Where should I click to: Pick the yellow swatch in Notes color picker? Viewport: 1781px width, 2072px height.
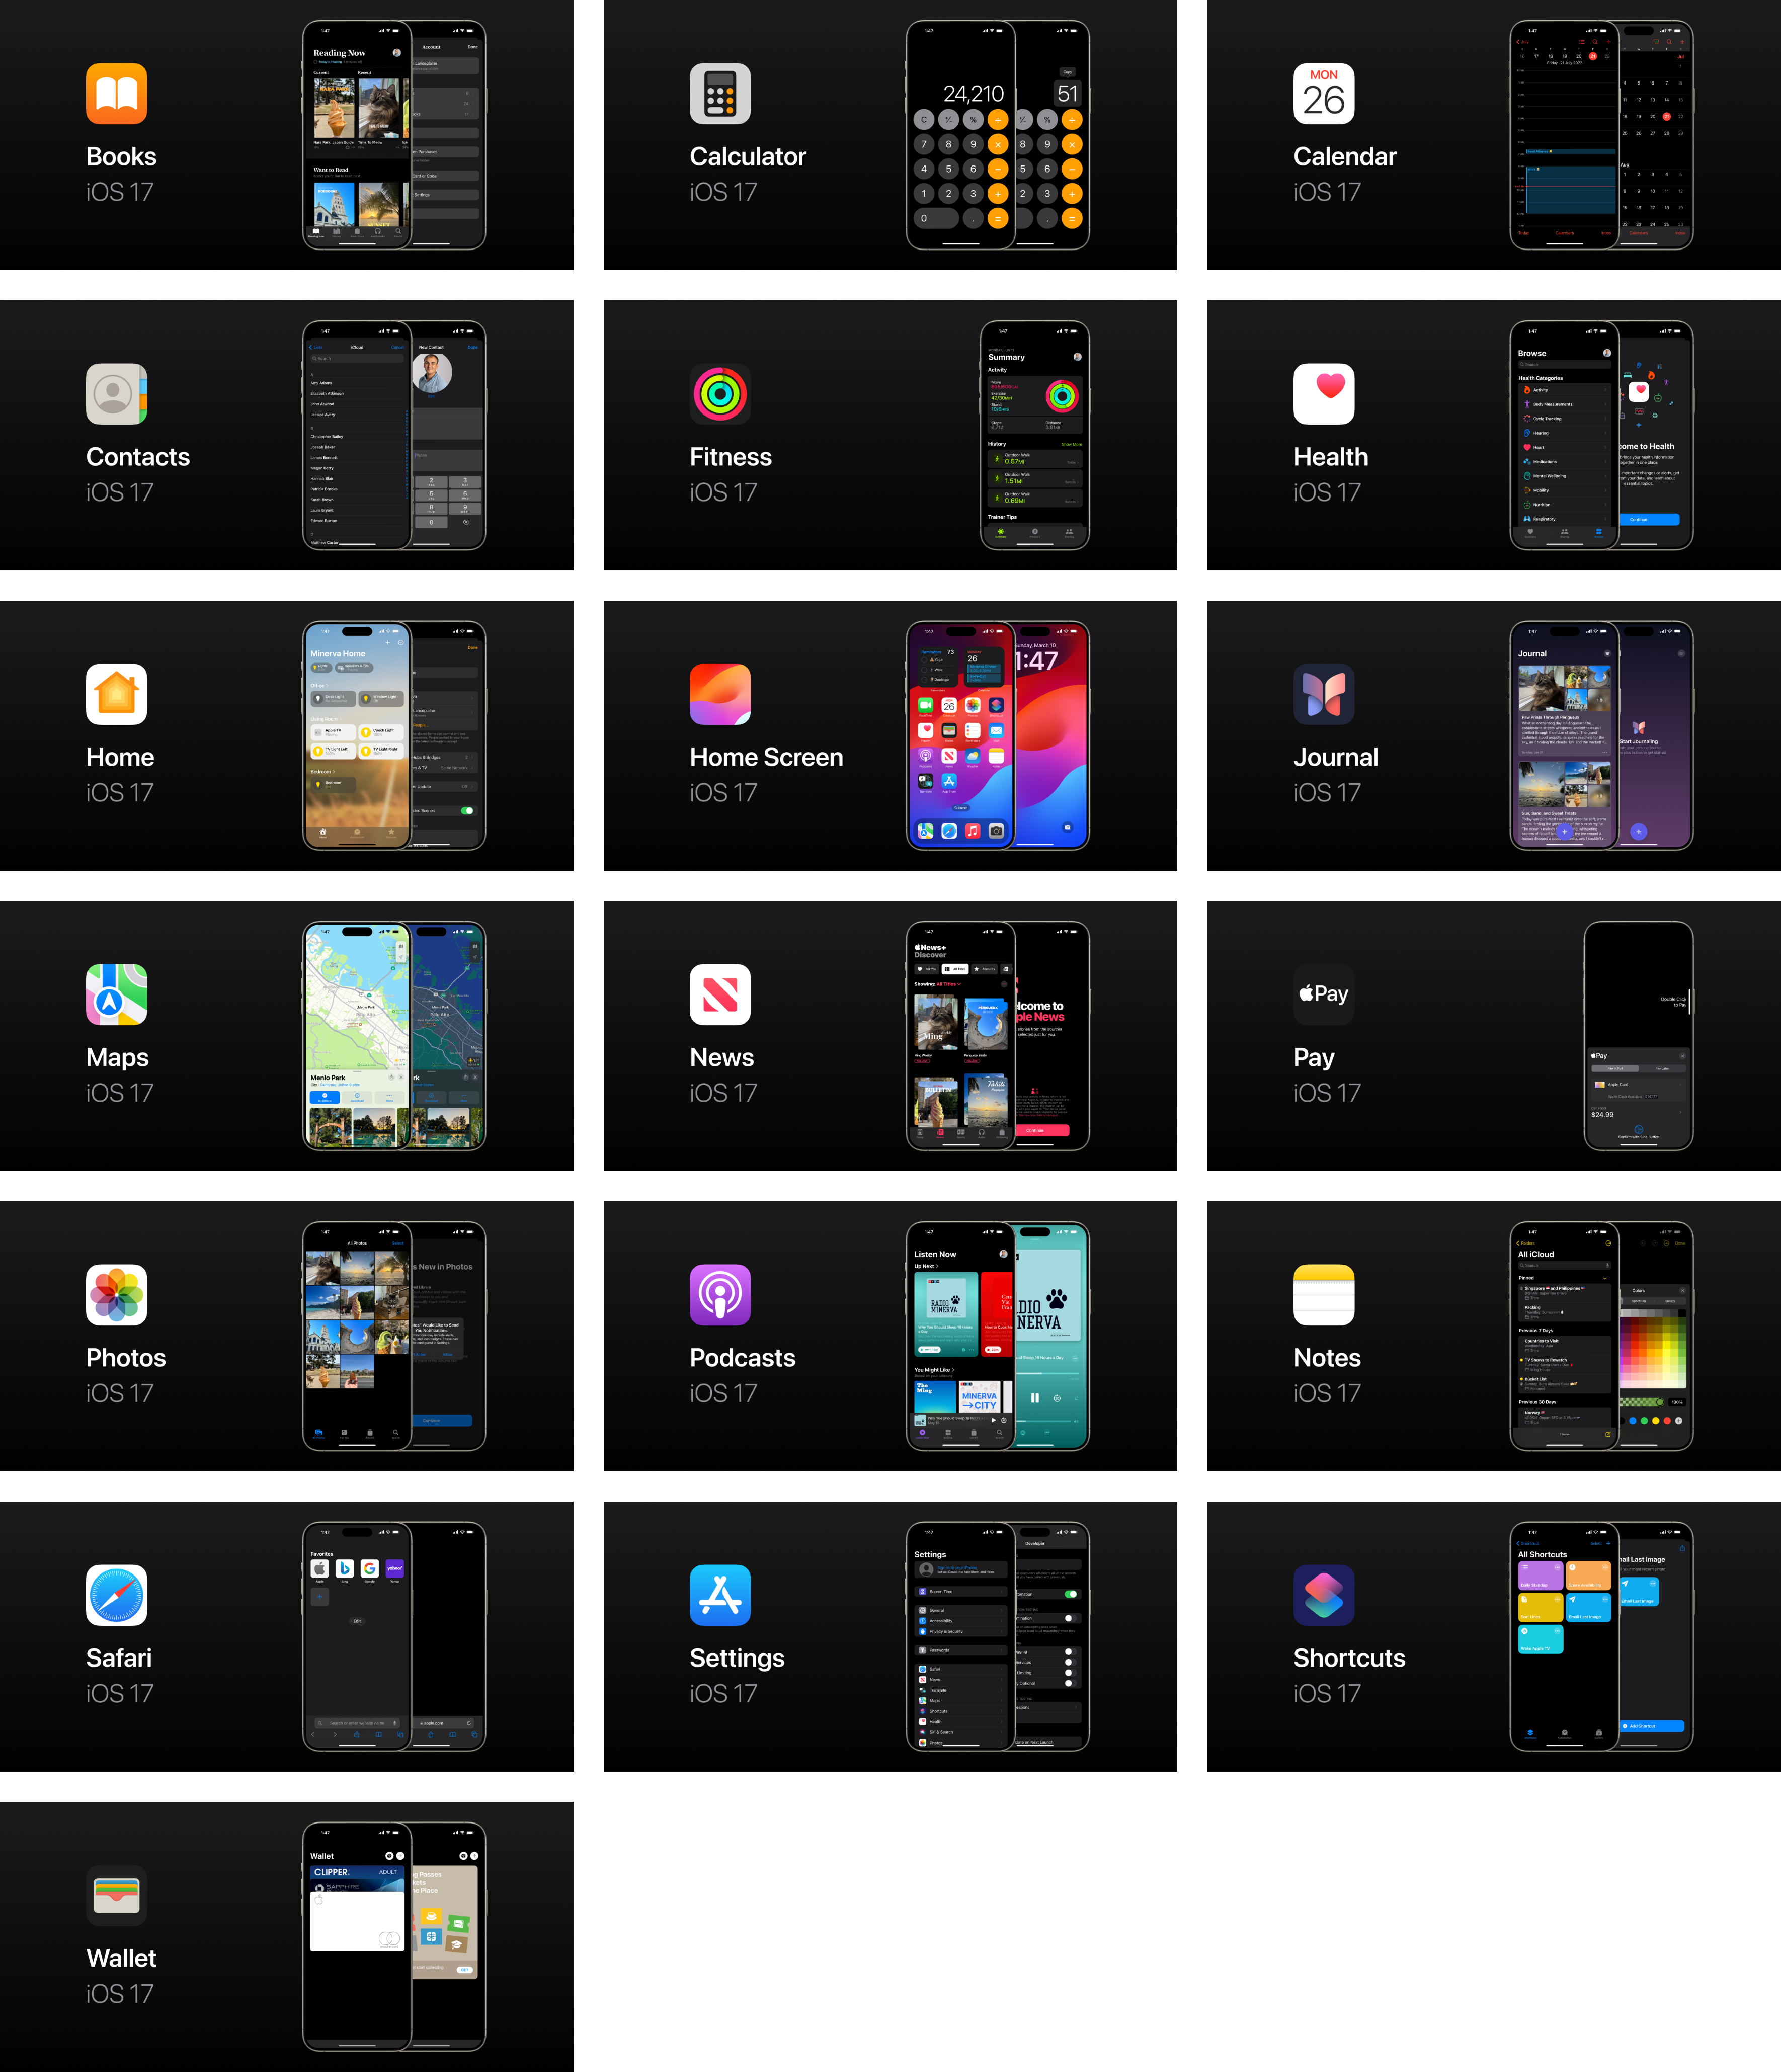(x=1656, y=1420)
